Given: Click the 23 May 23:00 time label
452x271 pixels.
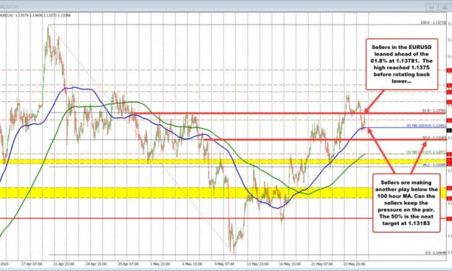Looking at the screenshot, I should pyautogui.click(x=355, y=264).
